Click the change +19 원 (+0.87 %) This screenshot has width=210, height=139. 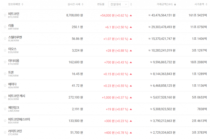pyautogui.click(x=117, y=109)
